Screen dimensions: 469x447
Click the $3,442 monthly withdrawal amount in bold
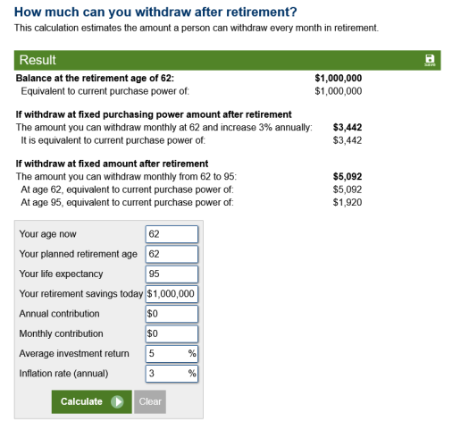coord(348,127)
